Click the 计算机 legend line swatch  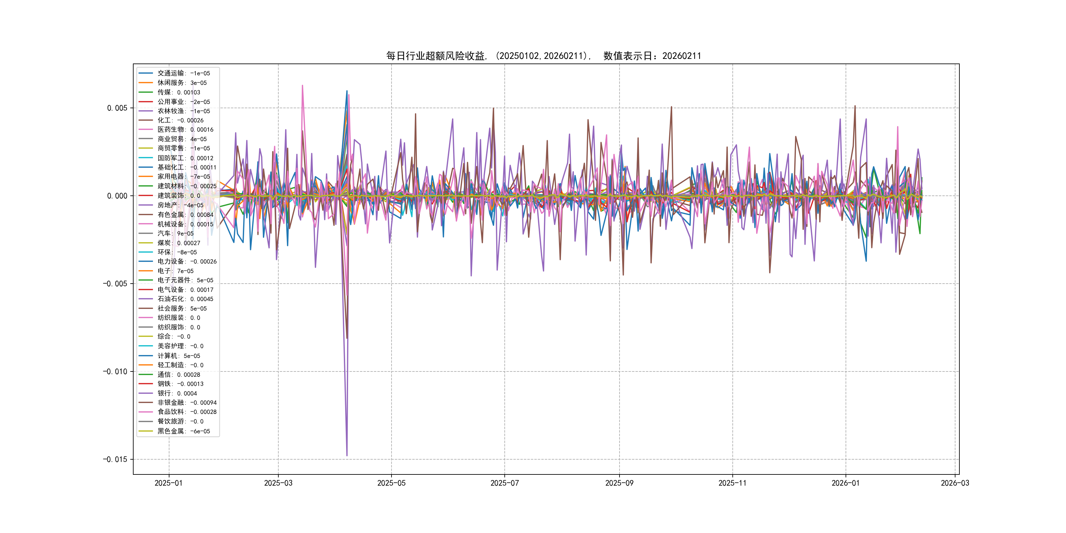146,356
